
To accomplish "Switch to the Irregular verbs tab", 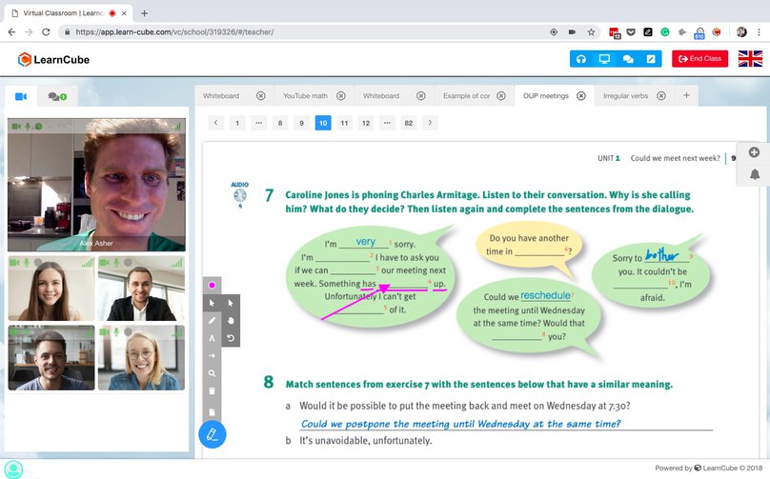I will (625, 96).
